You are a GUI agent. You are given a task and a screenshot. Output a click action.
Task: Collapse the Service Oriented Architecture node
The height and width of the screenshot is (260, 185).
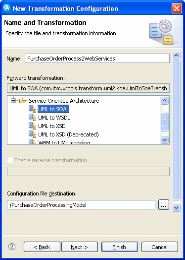[13, 101]
